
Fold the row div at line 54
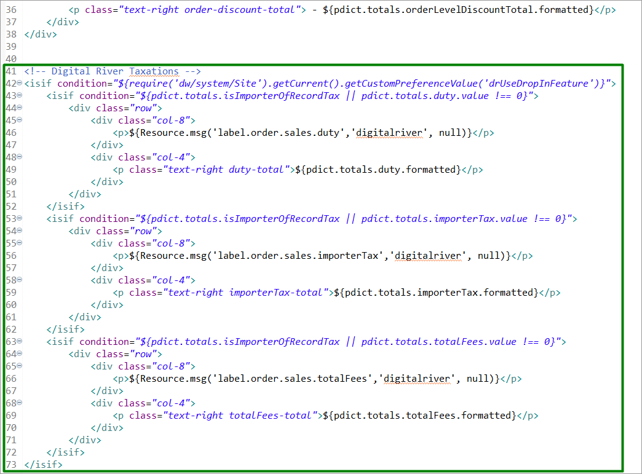pos(20,231)
